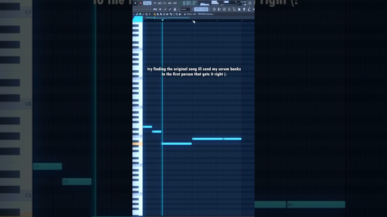
Task: Toggle the multilink to controllers icon
Action: coord(170,9)
